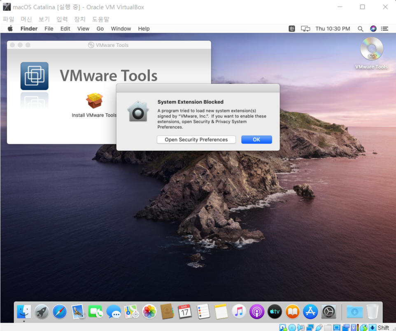The height and width of the screenshot is (331, 396).
Task: Open Podcasts from the Dock
Action: (257, 312)
